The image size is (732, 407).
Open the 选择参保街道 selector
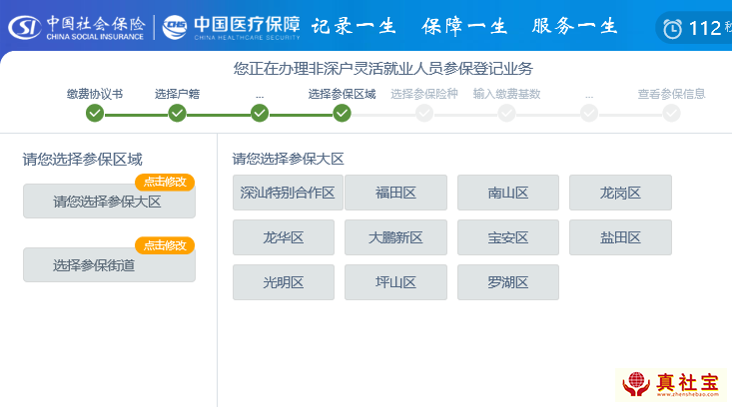pos(109,265)
